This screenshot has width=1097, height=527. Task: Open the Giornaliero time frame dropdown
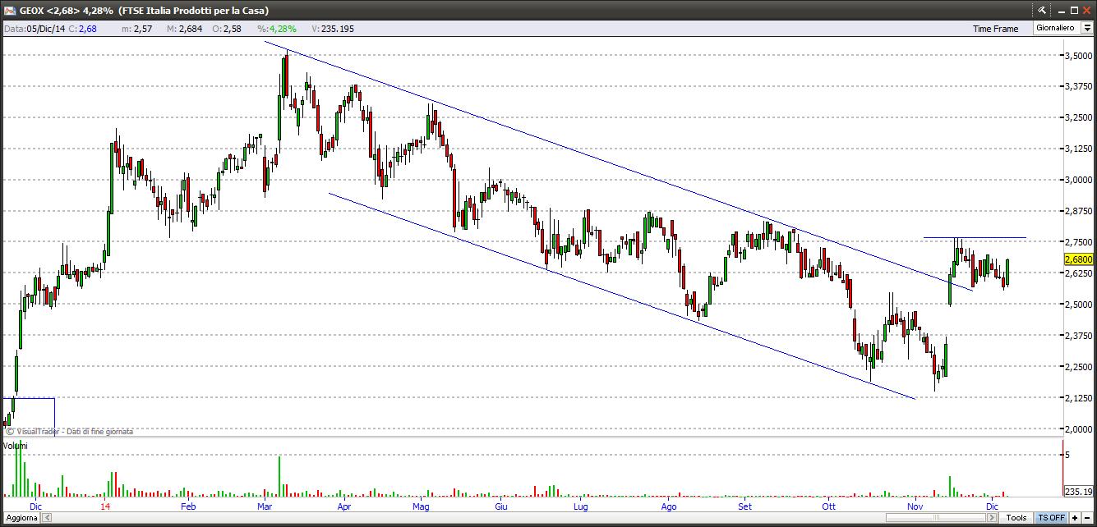[1086, 28]
